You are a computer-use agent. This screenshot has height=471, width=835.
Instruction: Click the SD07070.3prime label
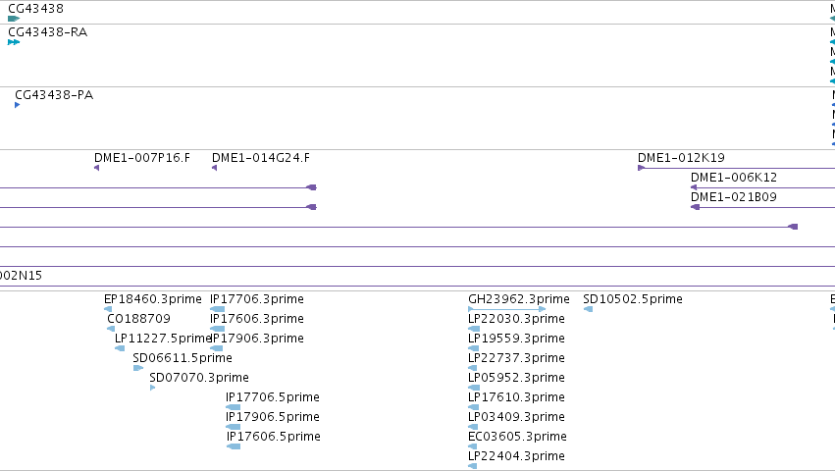point(199,378)
